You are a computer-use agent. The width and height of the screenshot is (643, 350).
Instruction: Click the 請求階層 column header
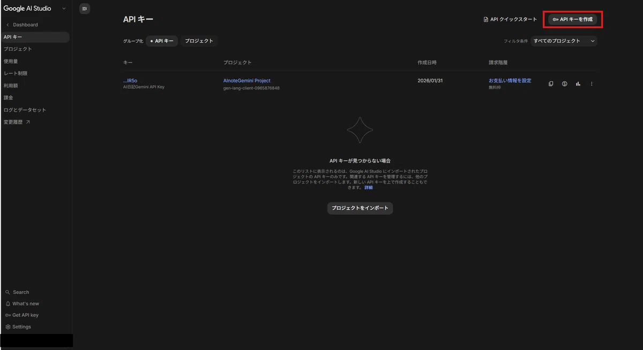coord(498,63)
